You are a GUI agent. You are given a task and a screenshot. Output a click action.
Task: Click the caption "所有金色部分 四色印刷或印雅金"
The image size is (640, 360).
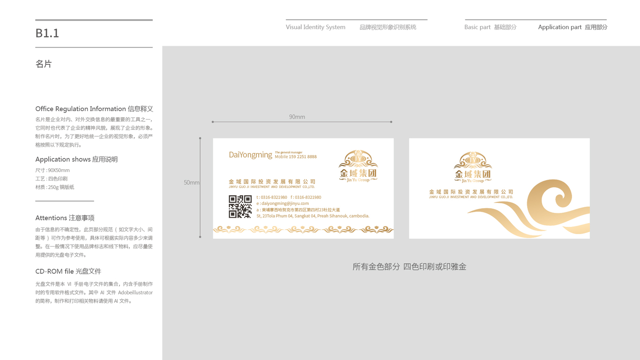point(409,267)
